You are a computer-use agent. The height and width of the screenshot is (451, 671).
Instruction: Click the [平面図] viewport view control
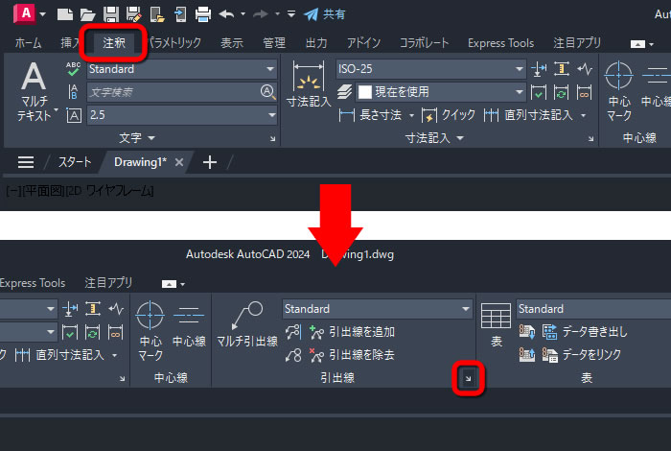(43, 191)
